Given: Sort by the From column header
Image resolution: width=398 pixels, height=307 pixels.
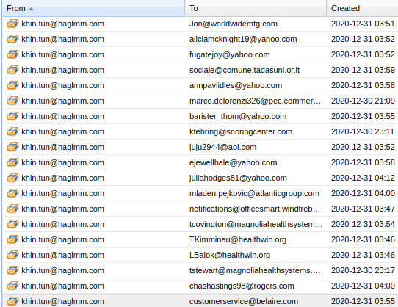Looking at the screenshot, I should click(x=93, y=8).
